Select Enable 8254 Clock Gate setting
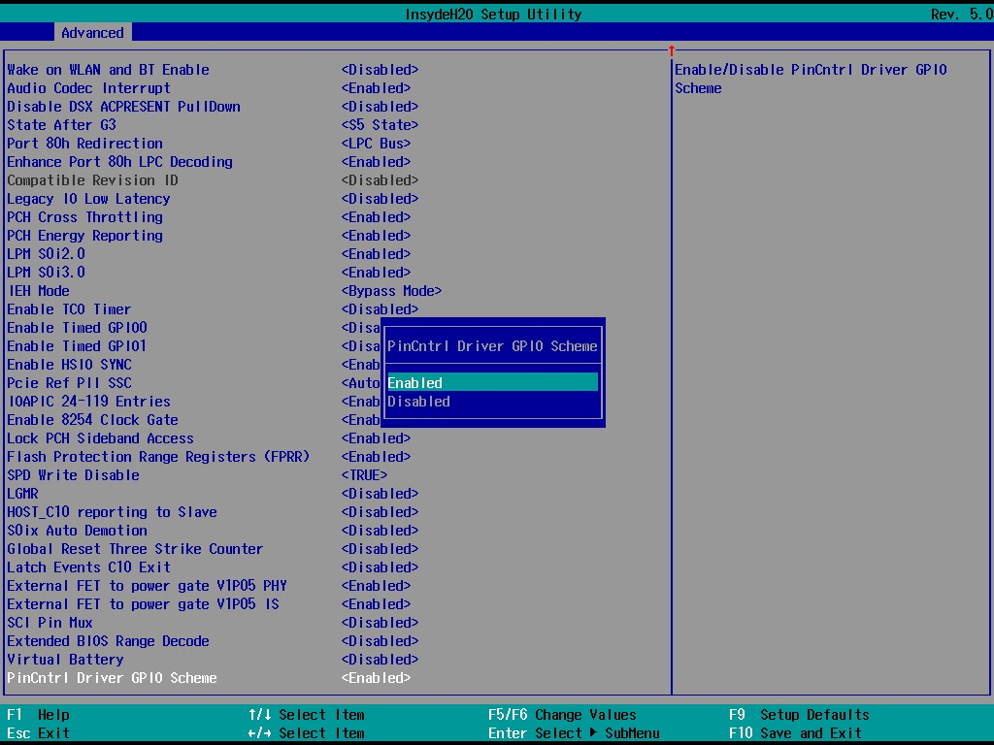 click(x=92, y=419)
